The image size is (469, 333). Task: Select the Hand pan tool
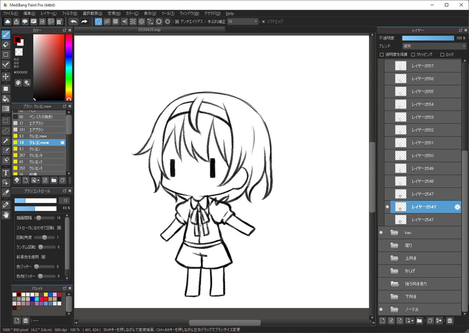coord(6,215)
